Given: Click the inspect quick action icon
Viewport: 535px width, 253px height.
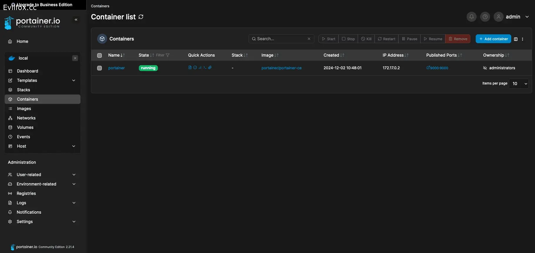Looking at the screenshot, I should (195, 68).
